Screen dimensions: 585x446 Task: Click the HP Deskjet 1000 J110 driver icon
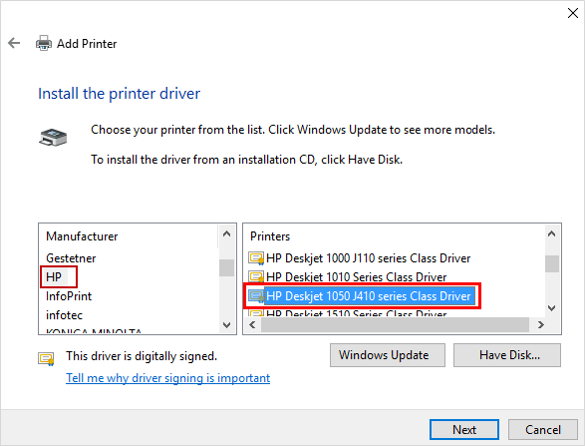click(256, 258)
